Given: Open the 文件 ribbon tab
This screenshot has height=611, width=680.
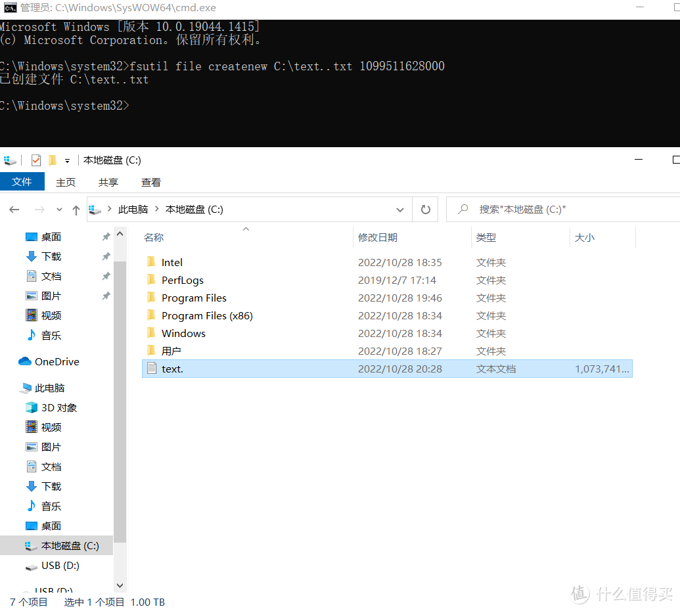Looking at the screenshot, I should pos(22,182).
